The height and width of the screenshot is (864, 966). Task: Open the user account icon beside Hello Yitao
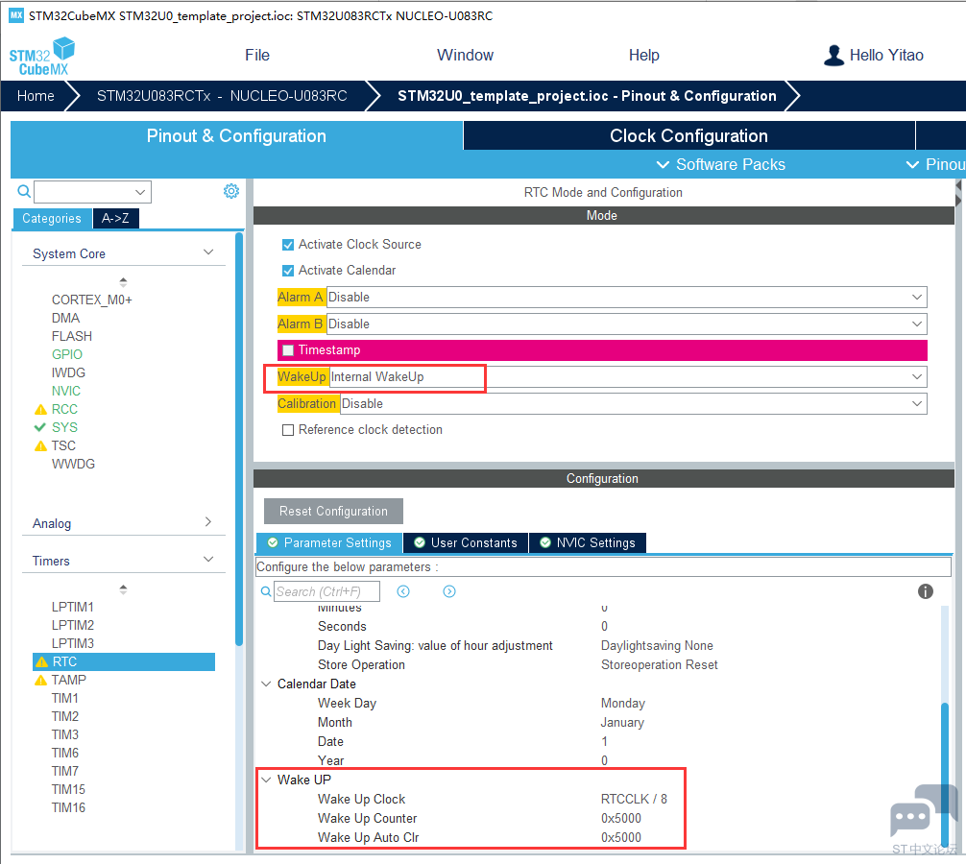click(833, 56)
